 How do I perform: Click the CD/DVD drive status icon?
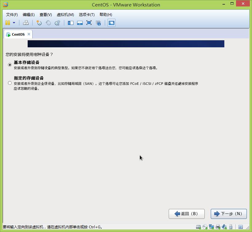click(205, 227)
